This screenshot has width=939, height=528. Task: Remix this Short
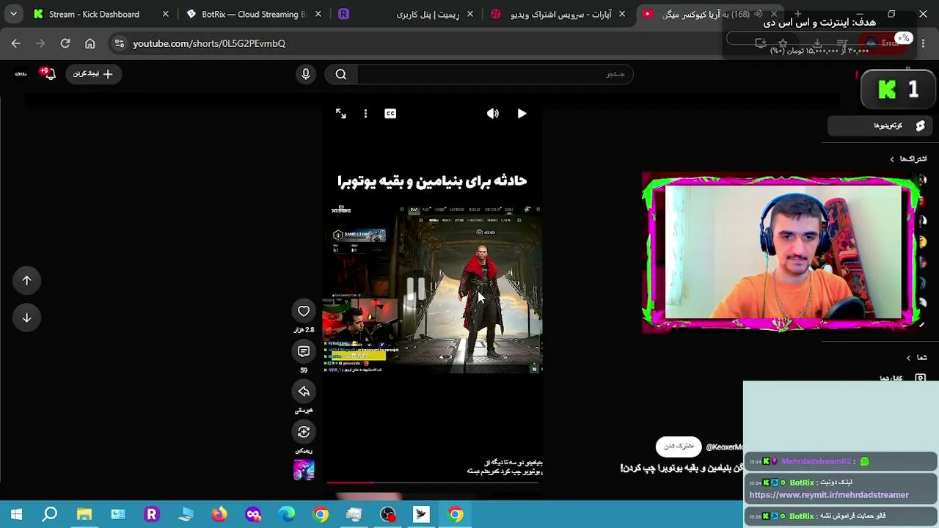[x=304, y=432]
